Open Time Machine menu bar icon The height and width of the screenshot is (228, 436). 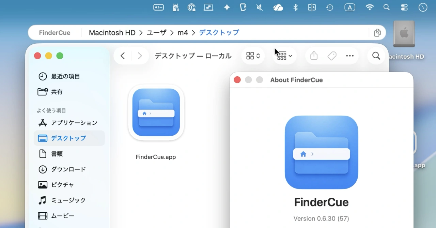[x=329, y=7]
